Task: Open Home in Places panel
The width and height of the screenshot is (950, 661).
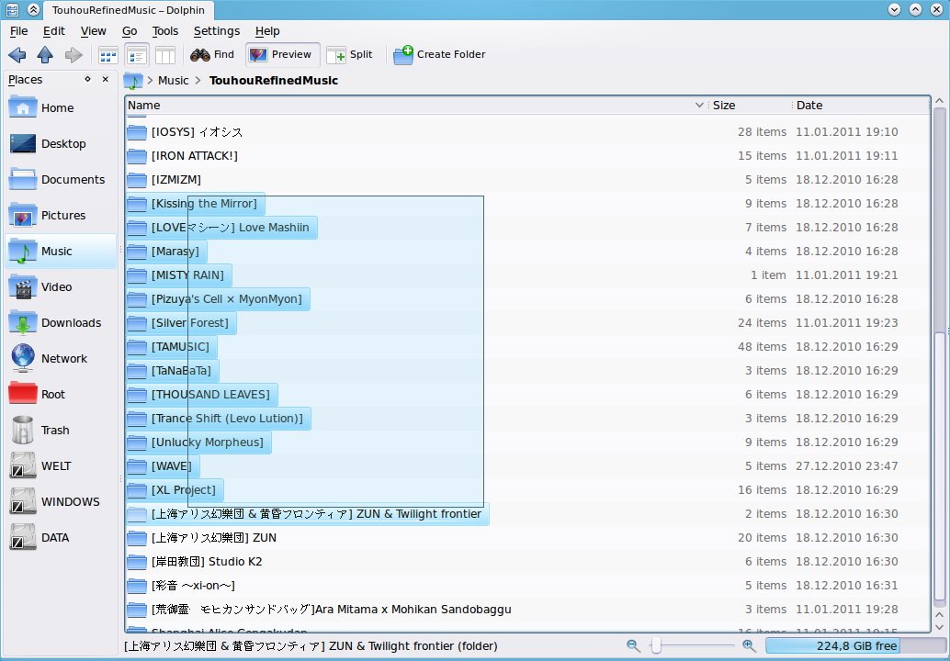Action: (61, 108)
